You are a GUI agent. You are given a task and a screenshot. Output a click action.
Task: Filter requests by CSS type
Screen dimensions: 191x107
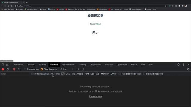68,74
